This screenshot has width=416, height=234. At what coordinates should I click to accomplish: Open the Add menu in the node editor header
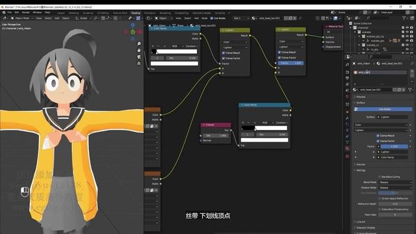point(196,18)
